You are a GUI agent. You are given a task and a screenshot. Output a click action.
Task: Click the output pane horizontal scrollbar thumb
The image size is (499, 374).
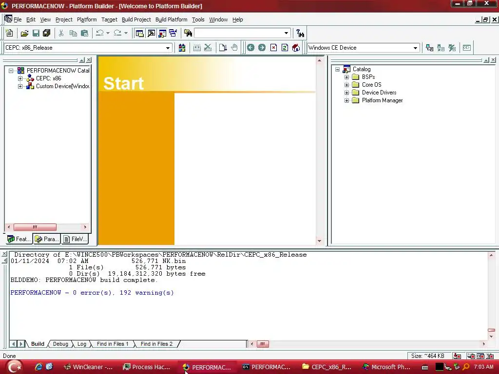(263, 344)
